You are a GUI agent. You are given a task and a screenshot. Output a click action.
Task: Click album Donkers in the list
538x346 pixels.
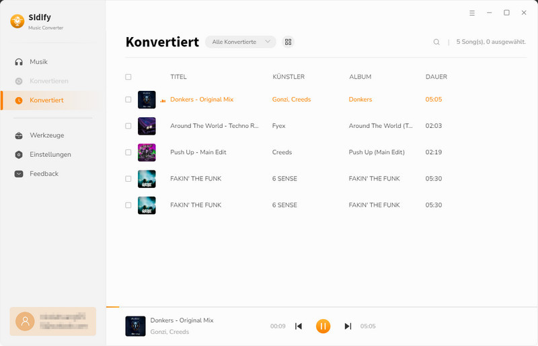coord(360,100)
